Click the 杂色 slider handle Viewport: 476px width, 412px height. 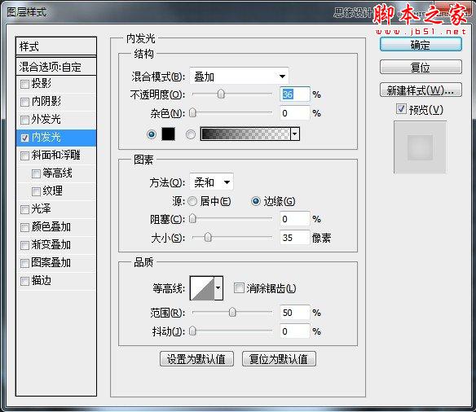pyautogui.click(x=192, y=113)
